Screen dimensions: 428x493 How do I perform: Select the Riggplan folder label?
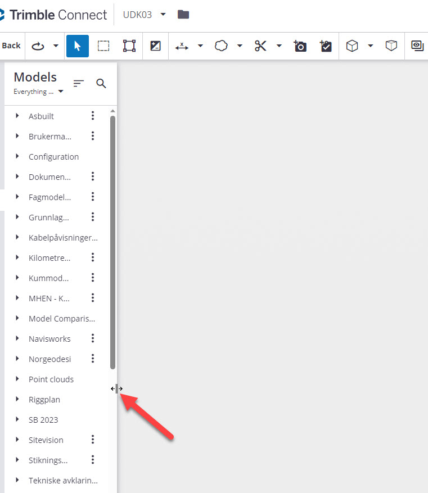click(44, 400)
